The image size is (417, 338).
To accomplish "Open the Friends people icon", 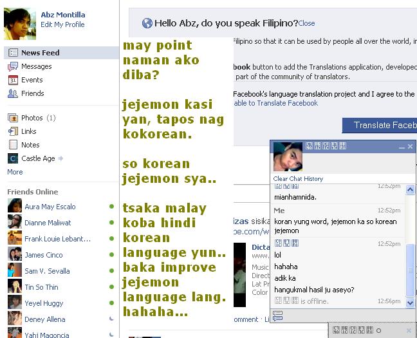I will click(x=13, y=93).
